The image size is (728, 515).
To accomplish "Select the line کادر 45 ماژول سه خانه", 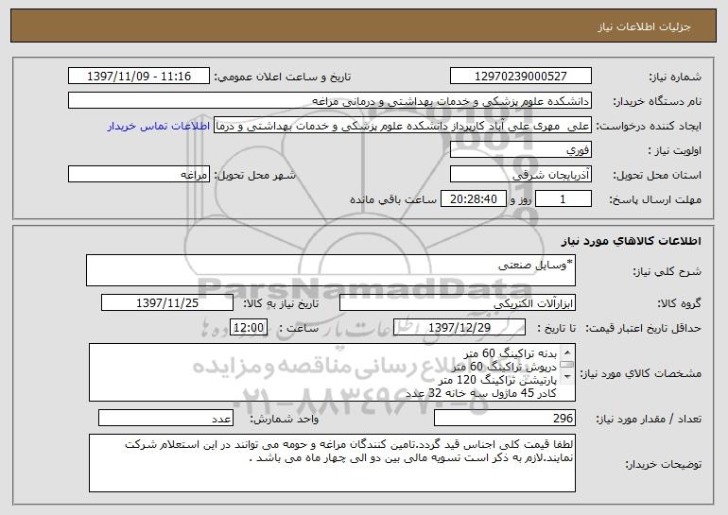I will [x=481, y=393].
